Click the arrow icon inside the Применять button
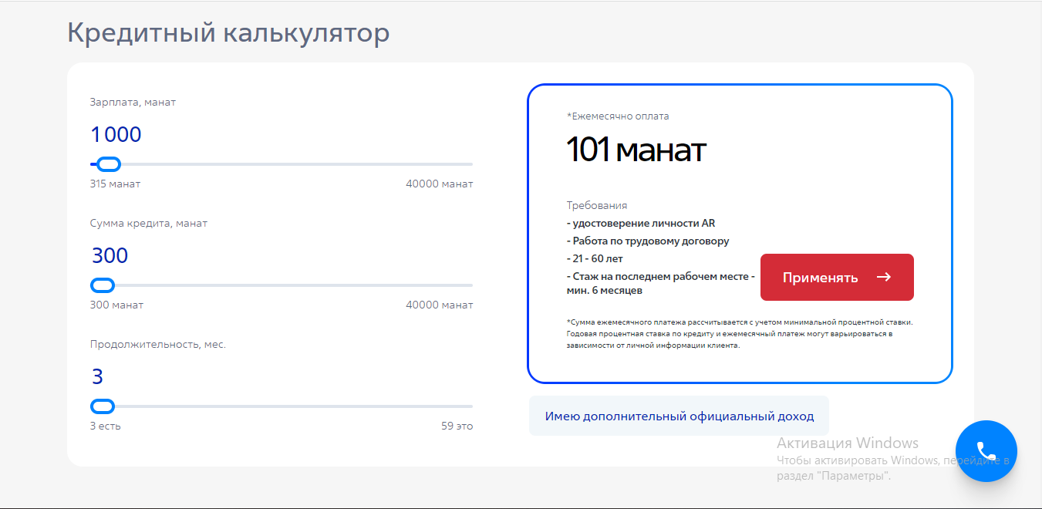This screenshot has height=509, width=1042. [884, 277]
